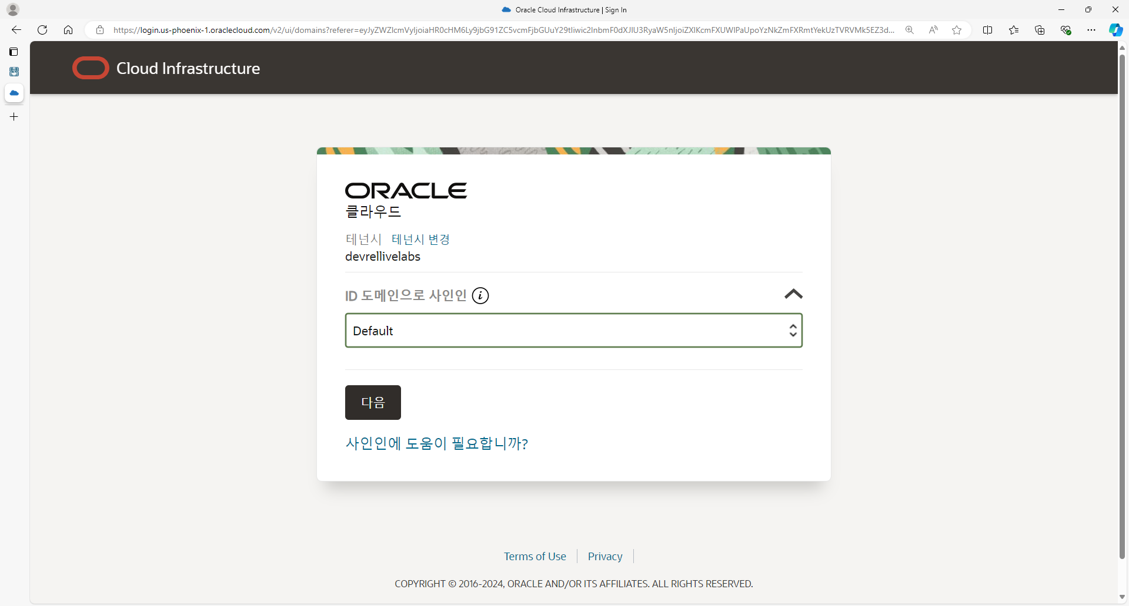
Task: Click the page vertical scrollbar
Action: pos(1122,305)
